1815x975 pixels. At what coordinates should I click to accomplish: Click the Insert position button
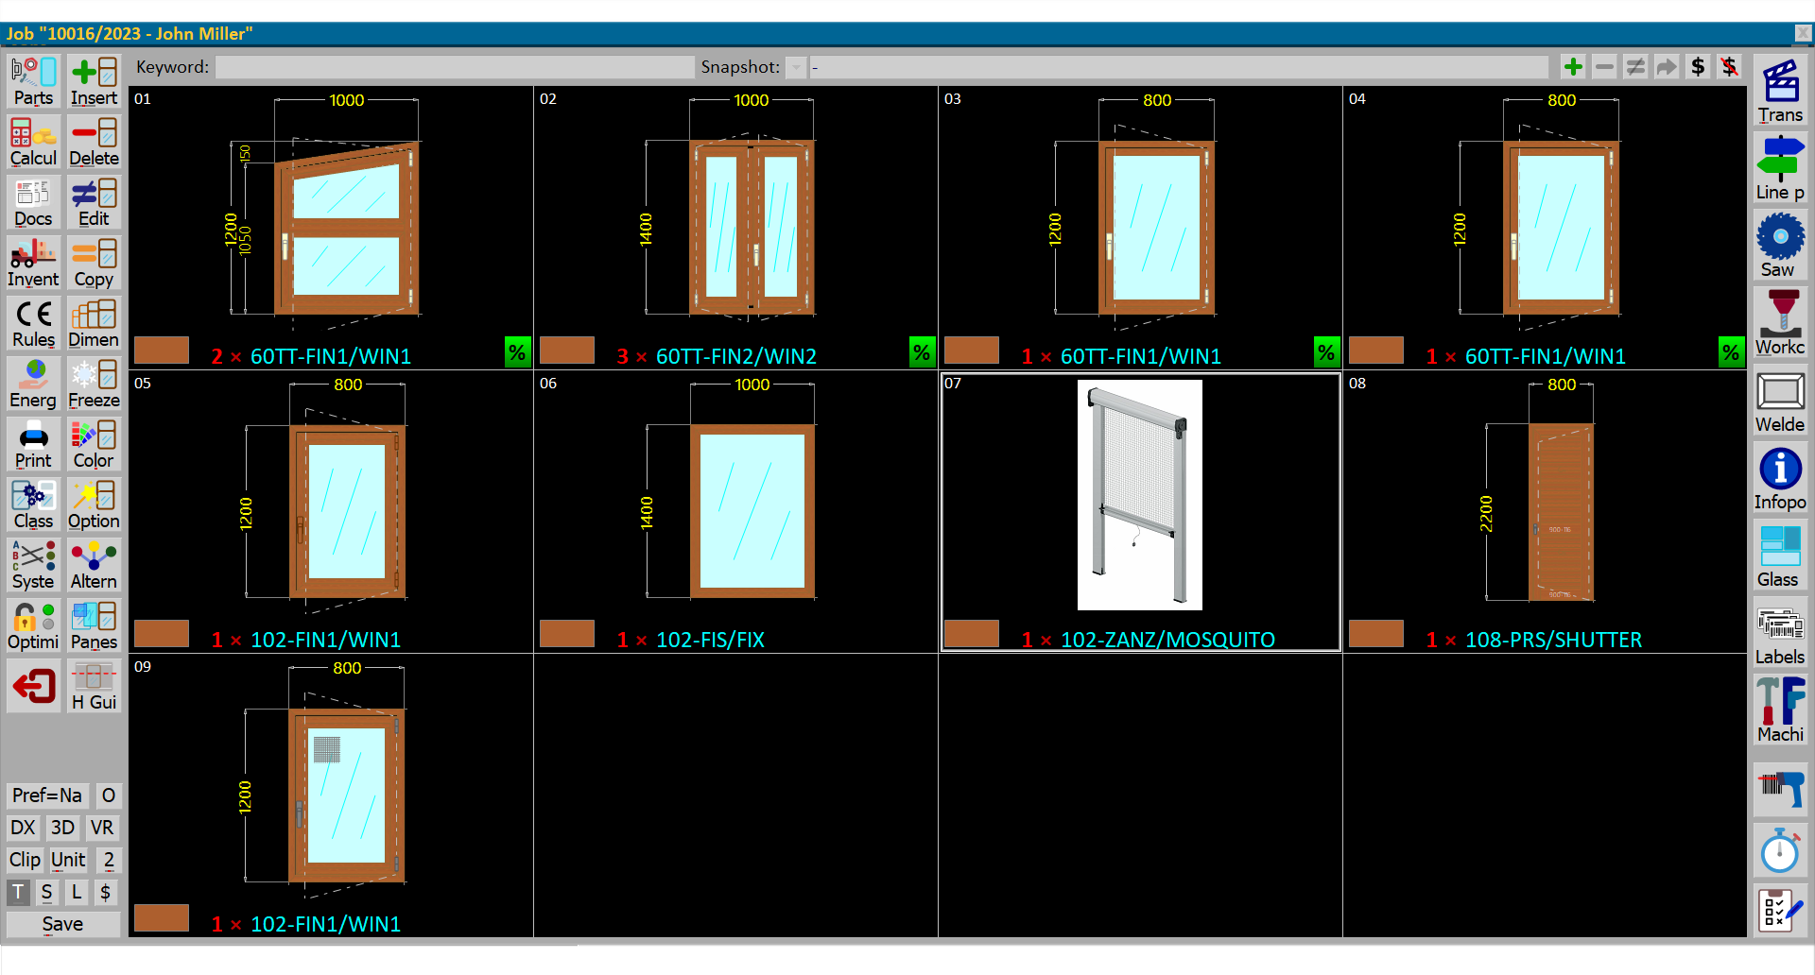point(94,81)
